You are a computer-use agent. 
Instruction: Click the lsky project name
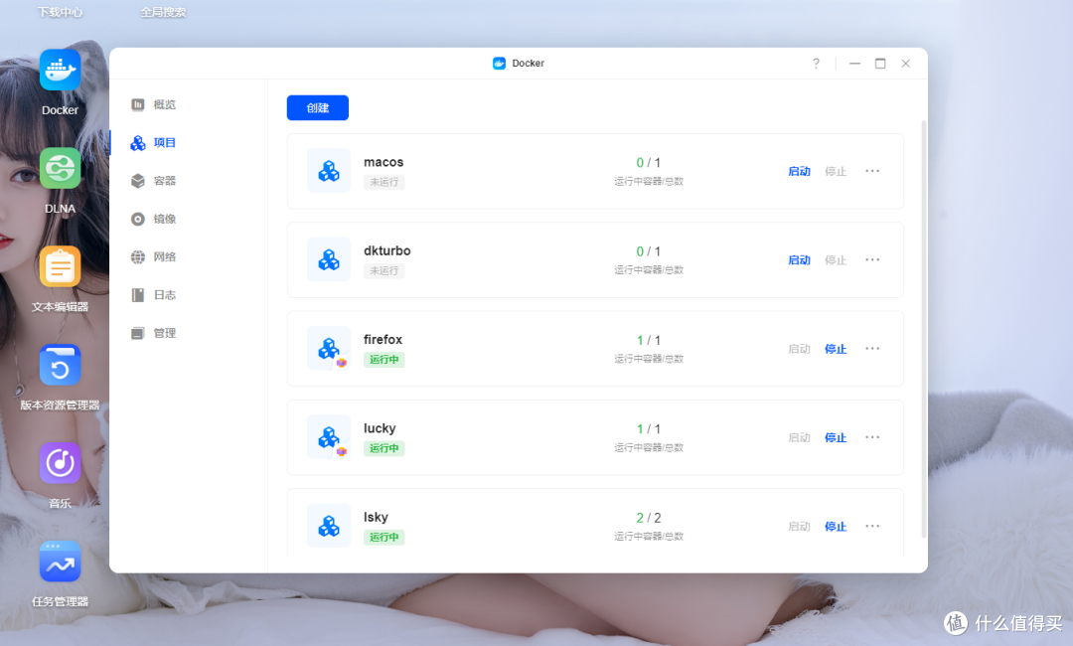pyautogui.click(x=376, y=518)
